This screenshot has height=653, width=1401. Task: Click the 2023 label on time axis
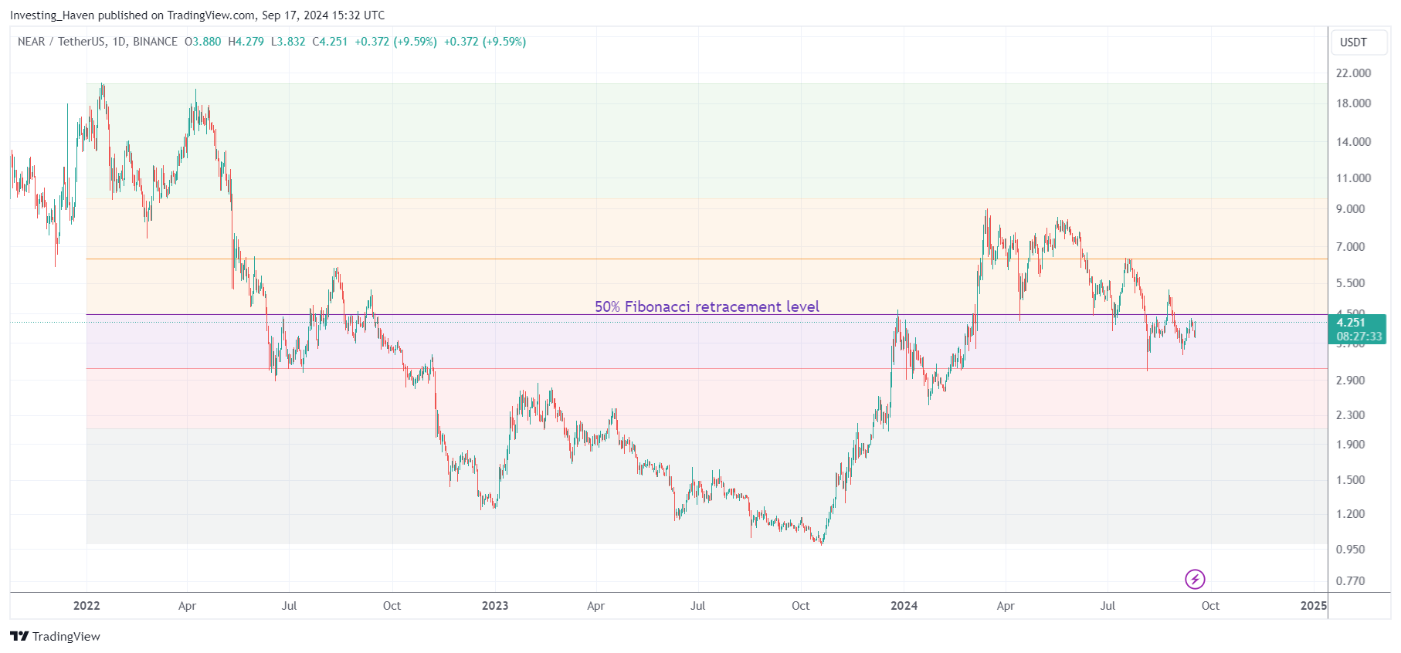[495, 606]
